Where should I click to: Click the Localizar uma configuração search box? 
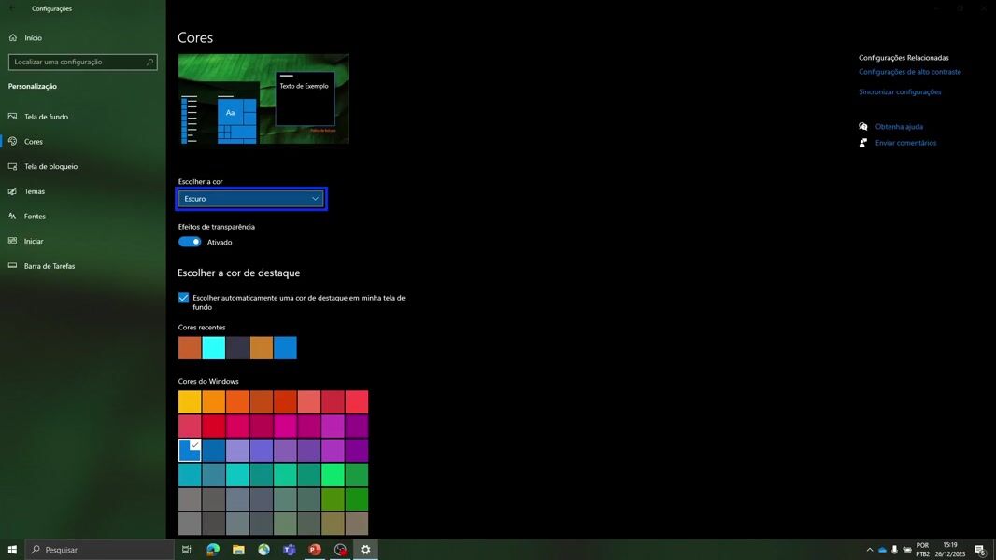(82, 62)
